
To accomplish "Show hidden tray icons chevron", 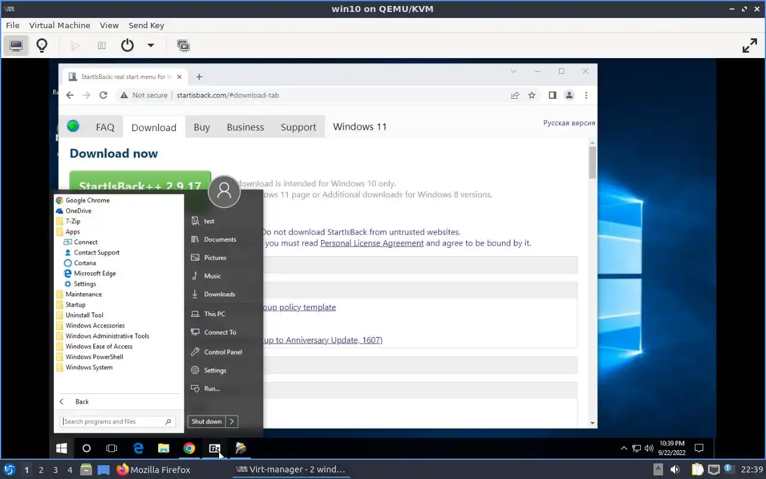I will click(x=624, y=448).
